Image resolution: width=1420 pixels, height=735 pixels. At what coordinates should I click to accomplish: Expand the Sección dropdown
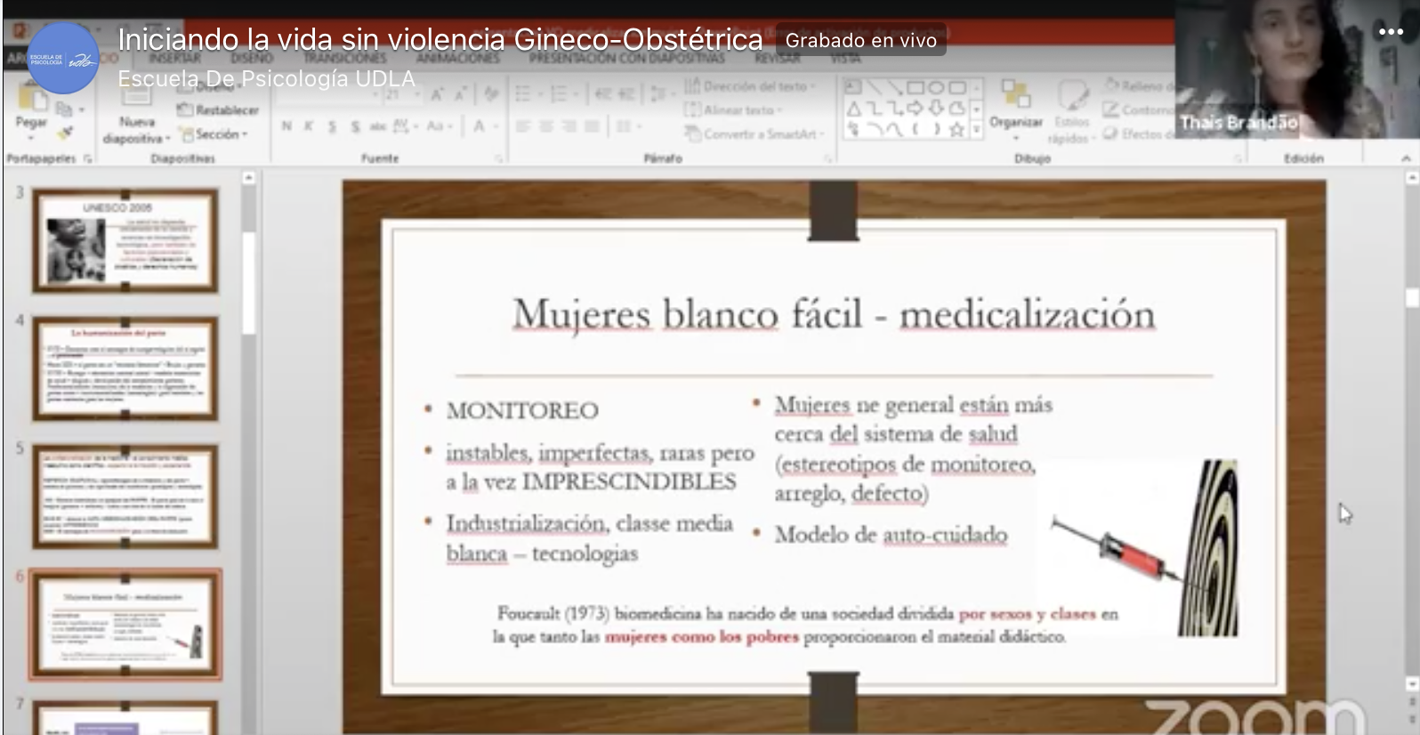point(215,134)
